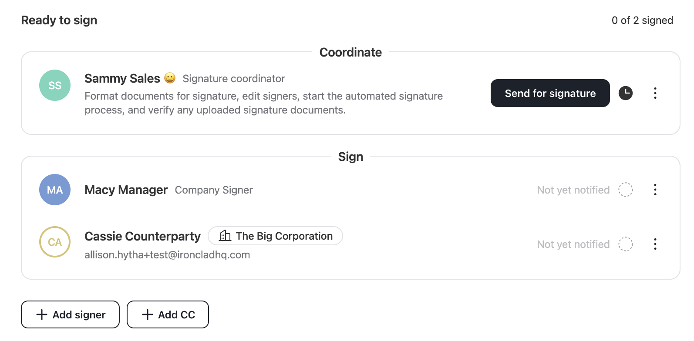Screen dimensions: 694x341
Task: Click the MA avatar for Macy Manager
Action: tap(55, 190)
